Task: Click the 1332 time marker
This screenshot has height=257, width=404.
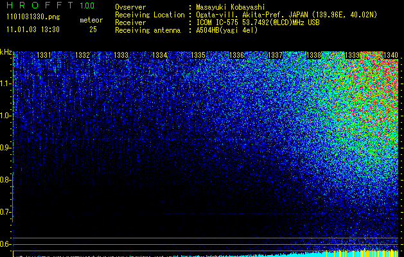Action: 82,55
